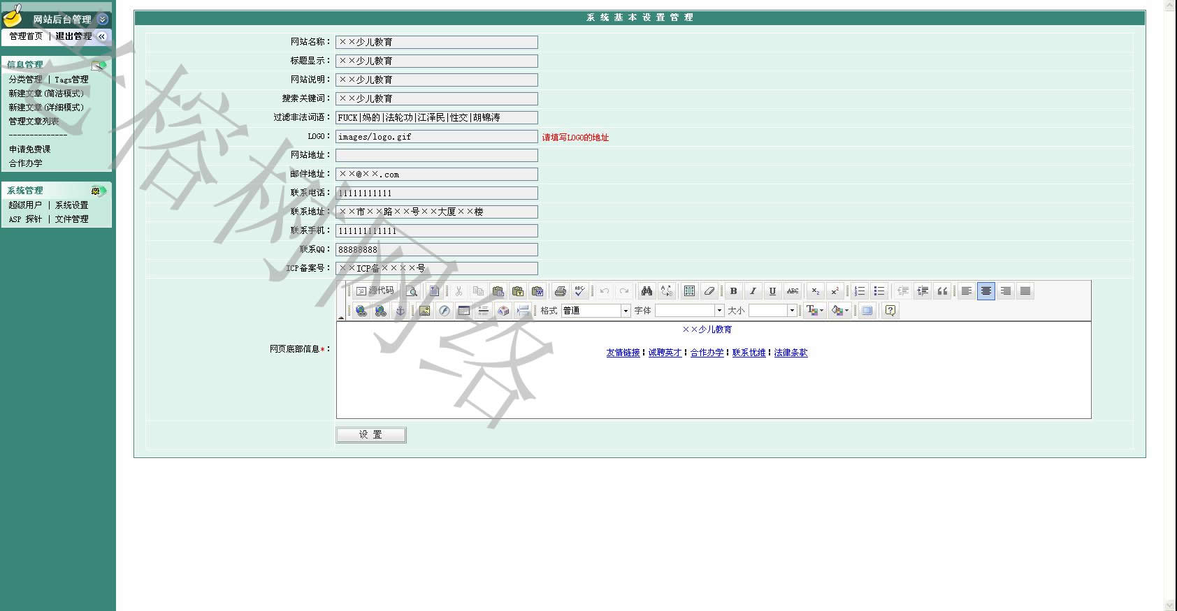Click the 设 置 submit button
The height and width of the screenshot is (611, 1177).
[371, 435]
